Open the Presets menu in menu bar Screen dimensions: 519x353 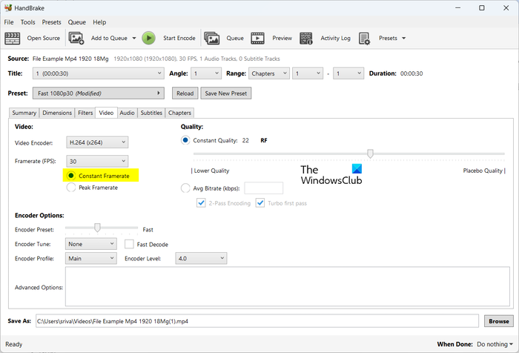tap(51, 22)
